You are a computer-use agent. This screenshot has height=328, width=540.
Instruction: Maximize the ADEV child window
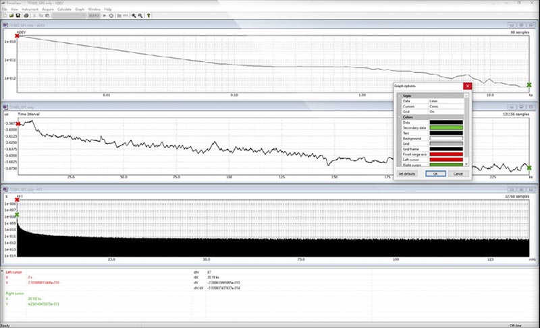click(521, 25)
